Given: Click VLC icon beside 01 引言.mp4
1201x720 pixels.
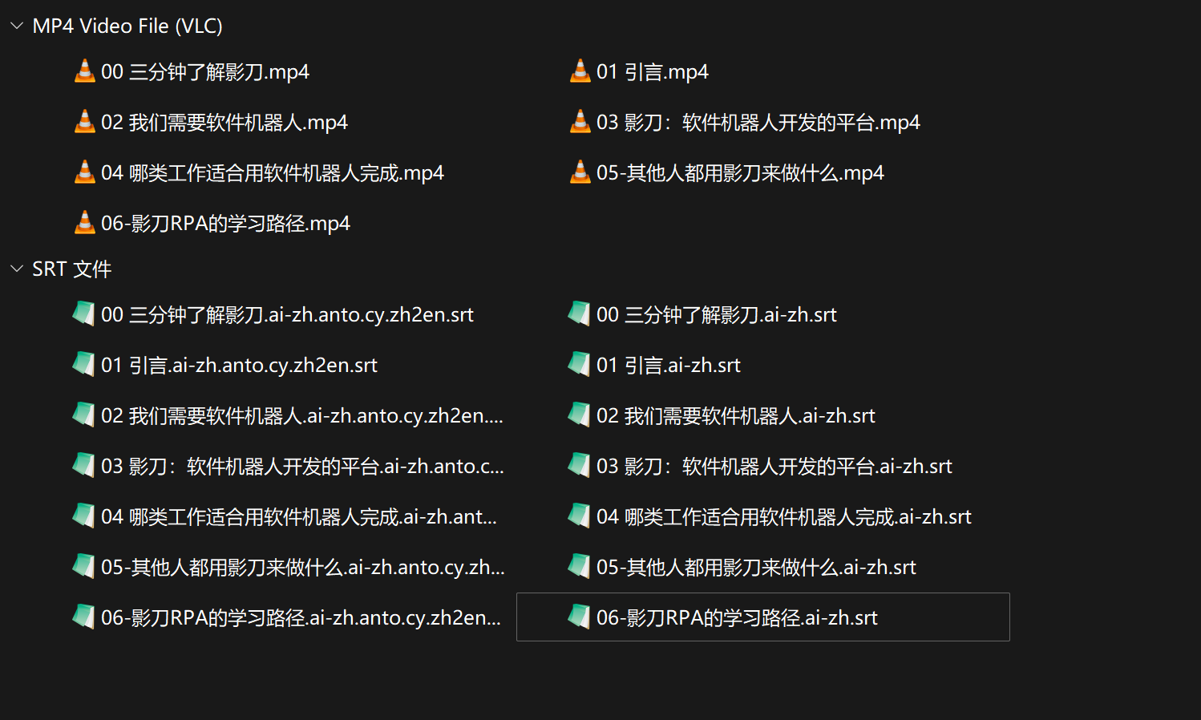Looking at the screenshot, I should pyautogui.click(x=580, y=71).
